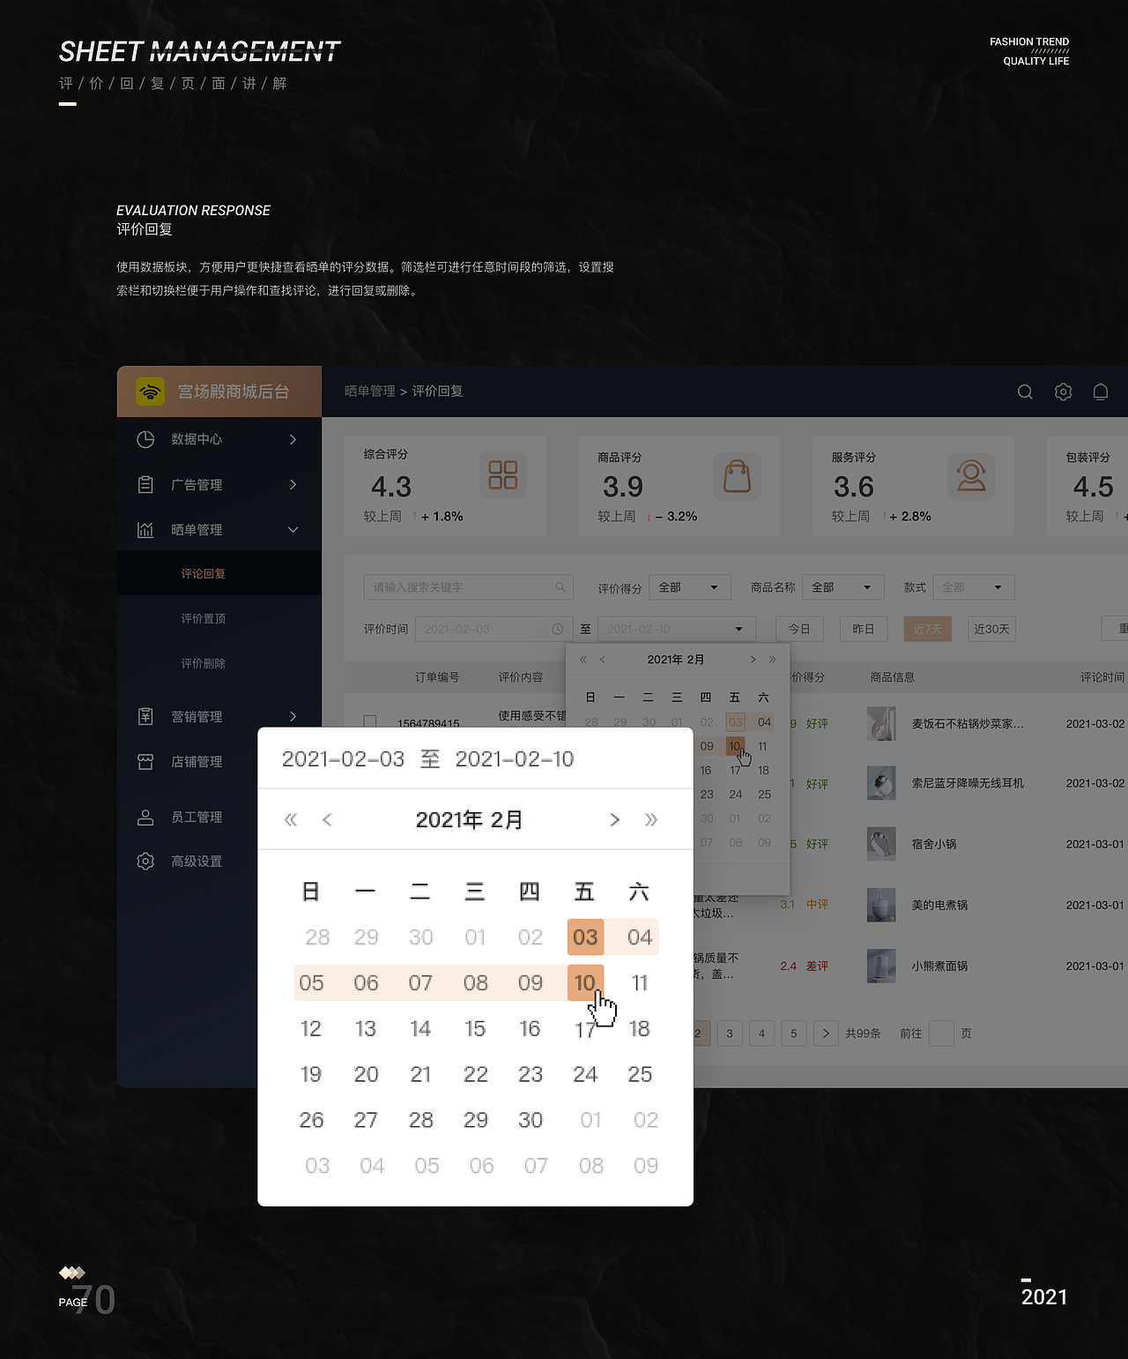Go to previous year in large calendar
The width and height of the screenshot is (1128, 1359).
tap(291, 820)
